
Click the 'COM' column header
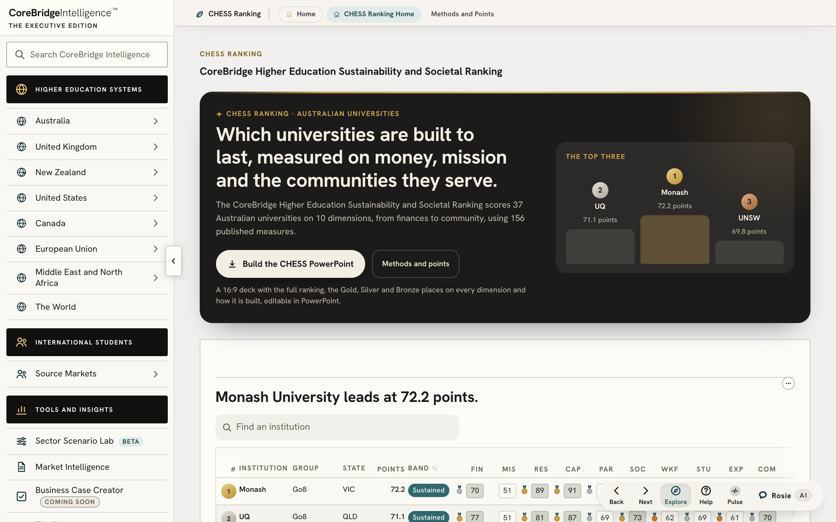(x=767, y=469)
